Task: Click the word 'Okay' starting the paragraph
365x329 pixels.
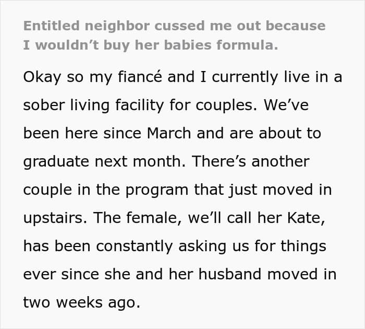Action: point(42,77)
